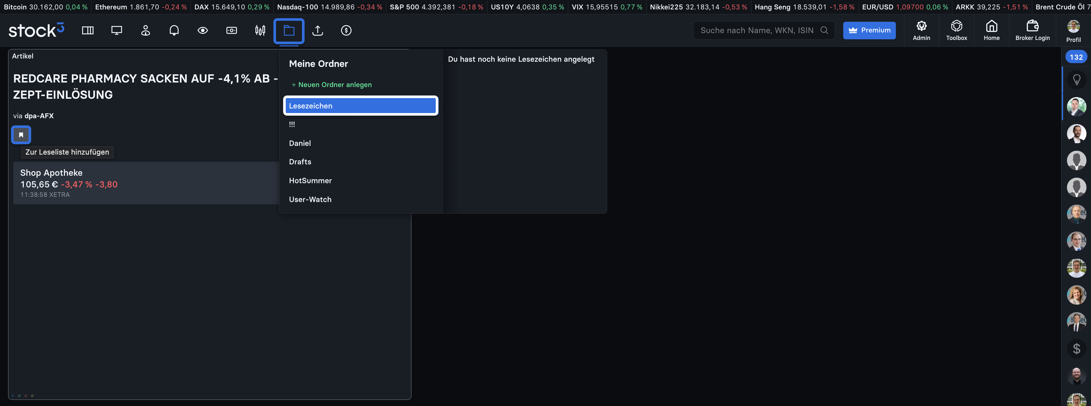
Task: Click the Redcare Pharmacy article headline
Action: pyautogui.click(x=146, y=86)
